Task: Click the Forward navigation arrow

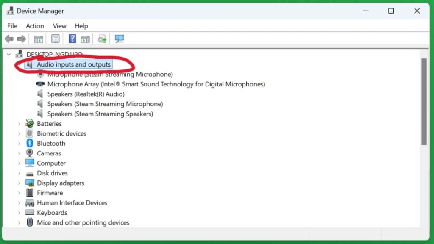Action: point(20,39)
